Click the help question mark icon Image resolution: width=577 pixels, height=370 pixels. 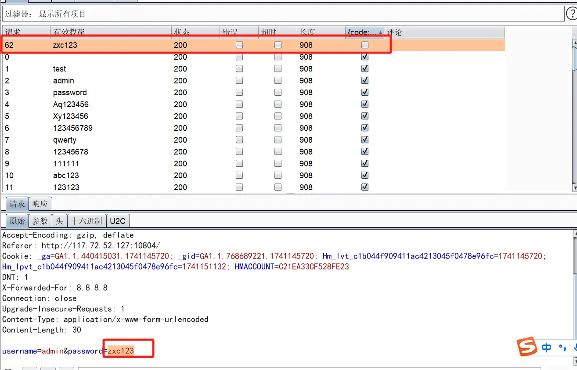571,14
